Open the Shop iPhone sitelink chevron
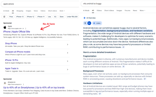Image resolution: width=156 pixels, height=97 pixels. pos(67,45)
